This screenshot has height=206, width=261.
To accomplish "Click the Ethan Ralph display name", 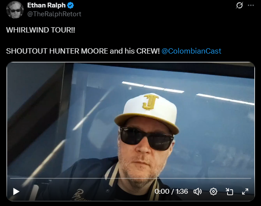I will 47,5.
